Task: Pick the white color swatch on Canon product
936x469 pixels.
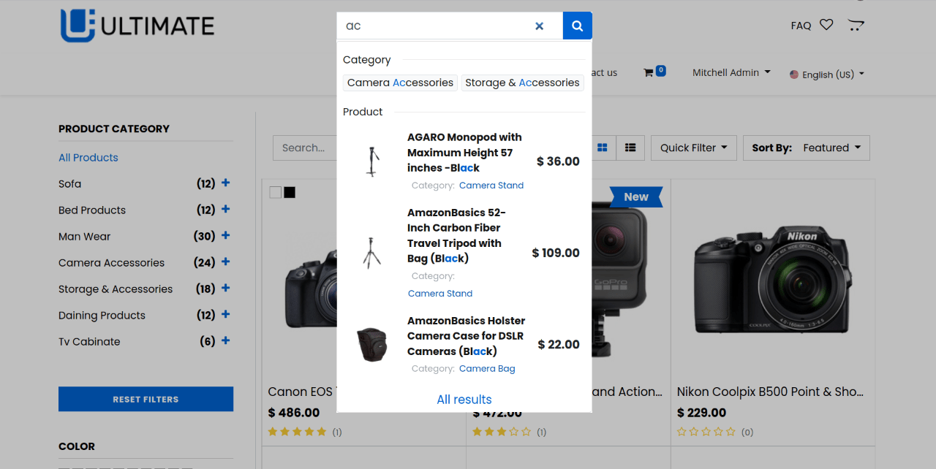Action: (x=275, y=192)
